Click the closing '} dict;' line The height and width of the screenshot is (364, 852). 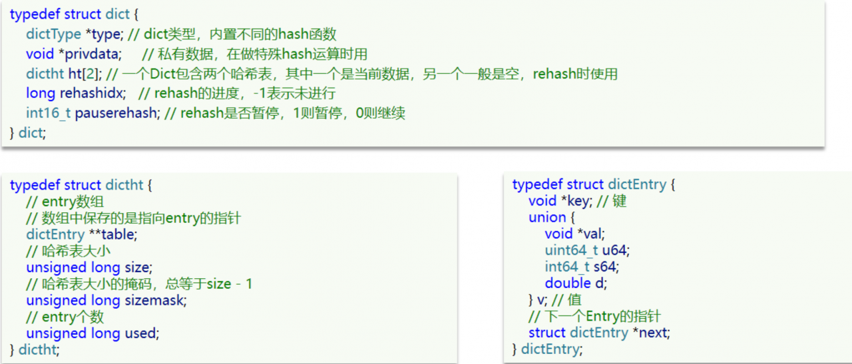pos(28,132)
